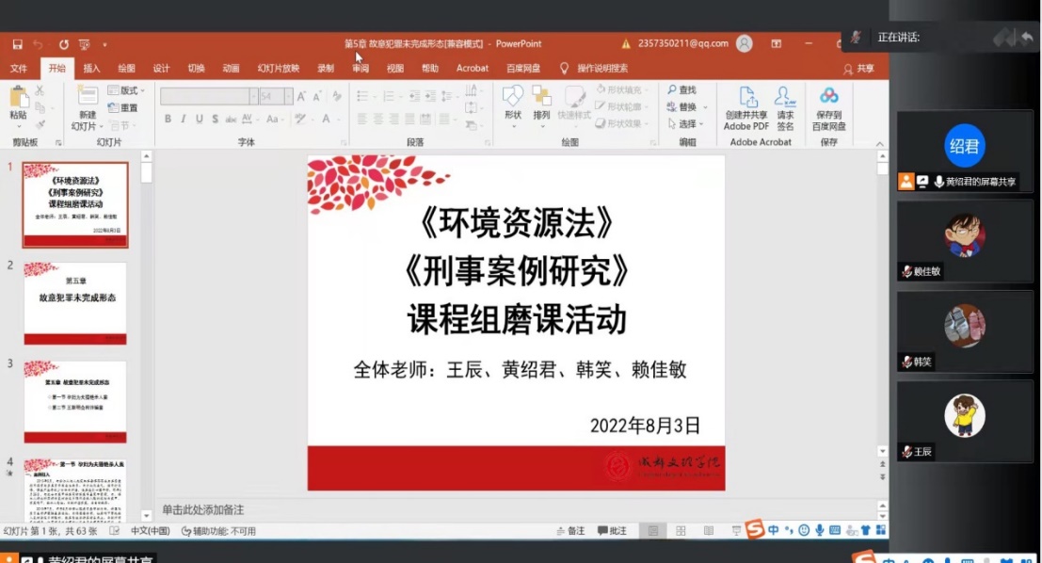Screen dimensions: 1042x563
Task: Switch to the Slide Show (幻灯片放映) tab
Action: (278, 68)
